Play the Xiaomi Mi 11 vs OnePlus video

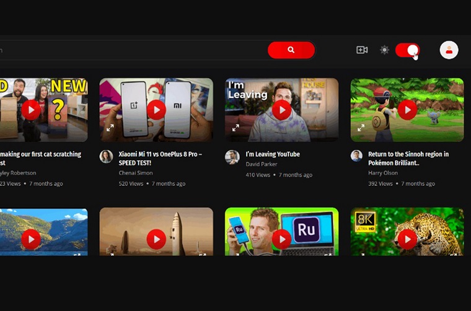[x=156, y=110]
